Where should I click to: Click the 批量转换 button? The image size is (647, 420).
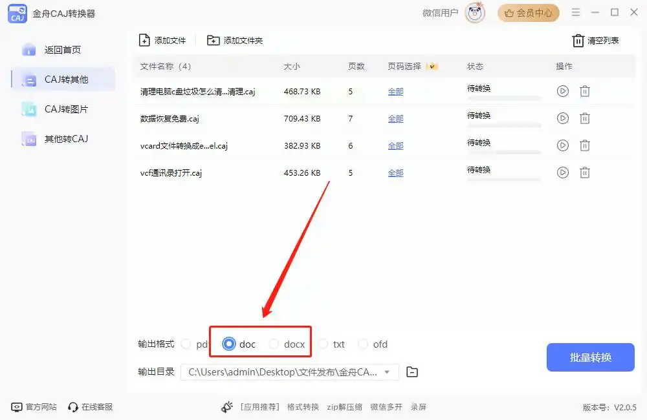coord(591,357)
